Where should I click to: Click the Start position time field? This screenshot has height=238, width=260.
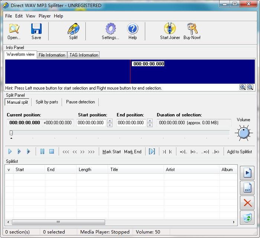[x=91, y=123]
